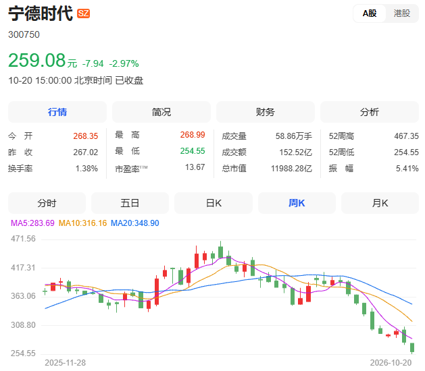Switch to the 分析 tab
This screenshot has width=425, height=371.
coord(370,112)
